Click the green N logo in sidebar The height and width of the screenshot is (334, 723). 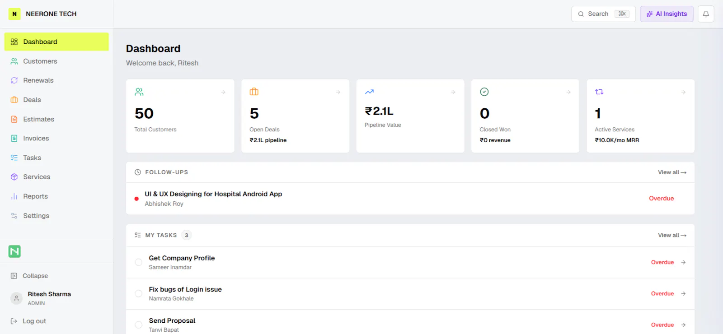coord(14,251)
